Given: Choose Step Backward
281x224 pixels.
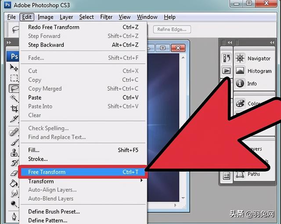Looking at the screenshot, I should point(83,45).
